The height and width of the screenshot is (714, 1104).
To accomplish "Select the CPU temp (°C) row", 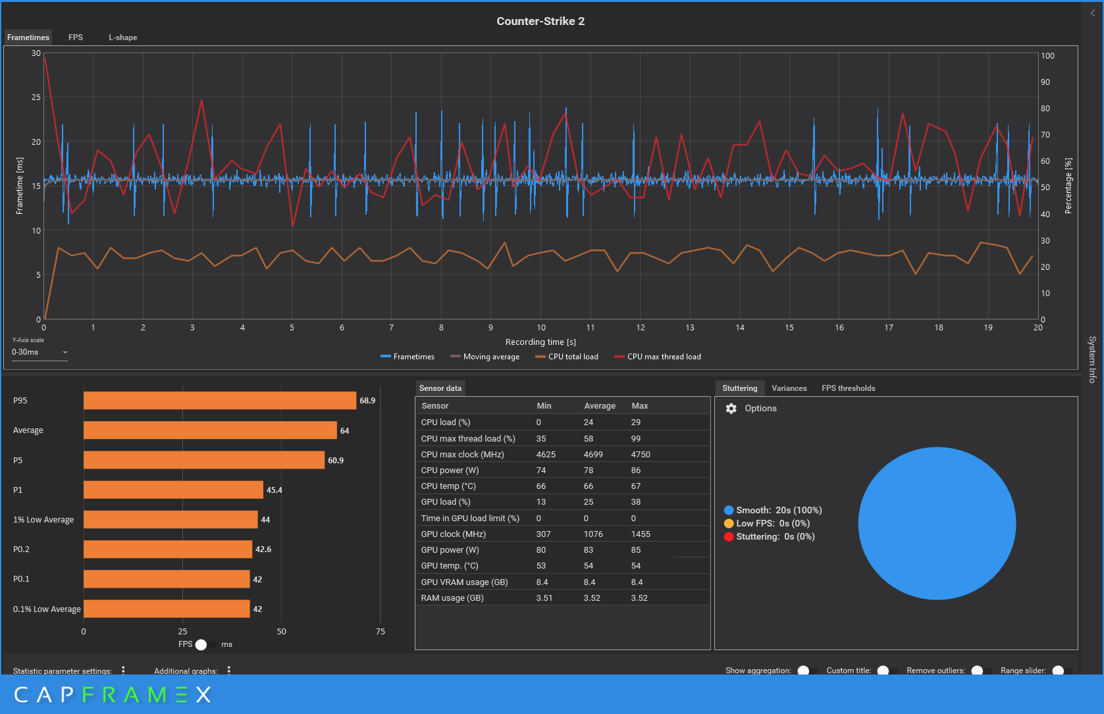I will [563, 486].
